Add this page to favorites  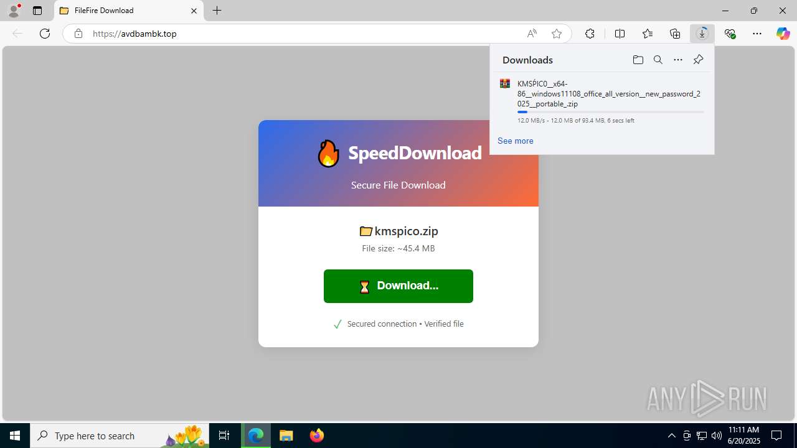click(557, 34)
